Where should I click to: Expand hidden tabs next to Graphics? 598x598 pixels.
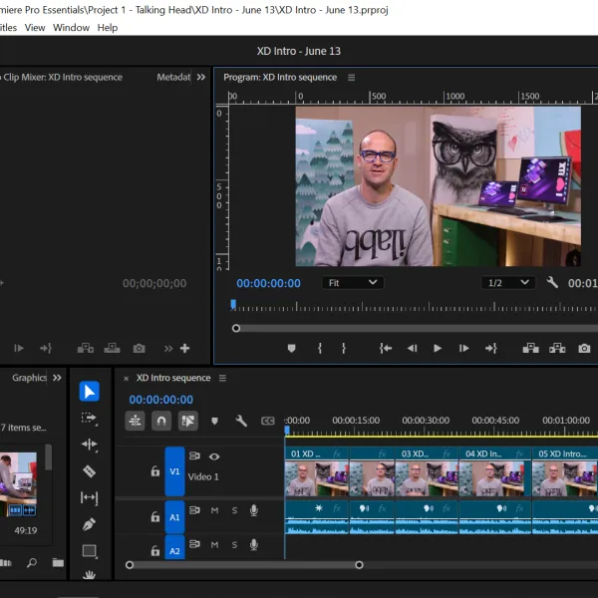pyautogui.click(x=57, y=378)
